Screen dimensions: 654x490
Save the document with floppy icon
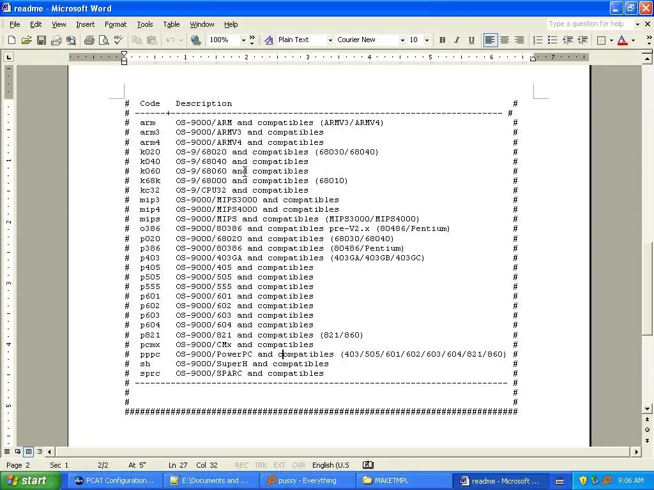point(42,40)
